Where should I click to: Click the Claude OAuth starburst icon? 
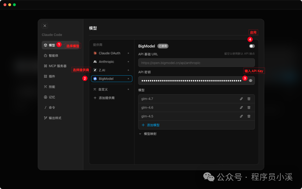(x=95, y=53)
